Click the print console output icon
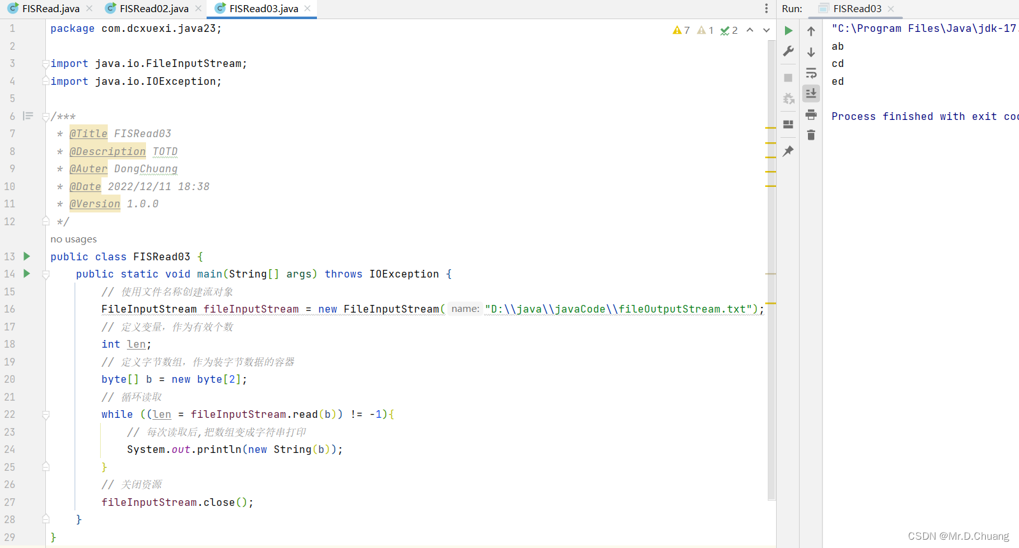The image size is (1019, 548). 811,114
